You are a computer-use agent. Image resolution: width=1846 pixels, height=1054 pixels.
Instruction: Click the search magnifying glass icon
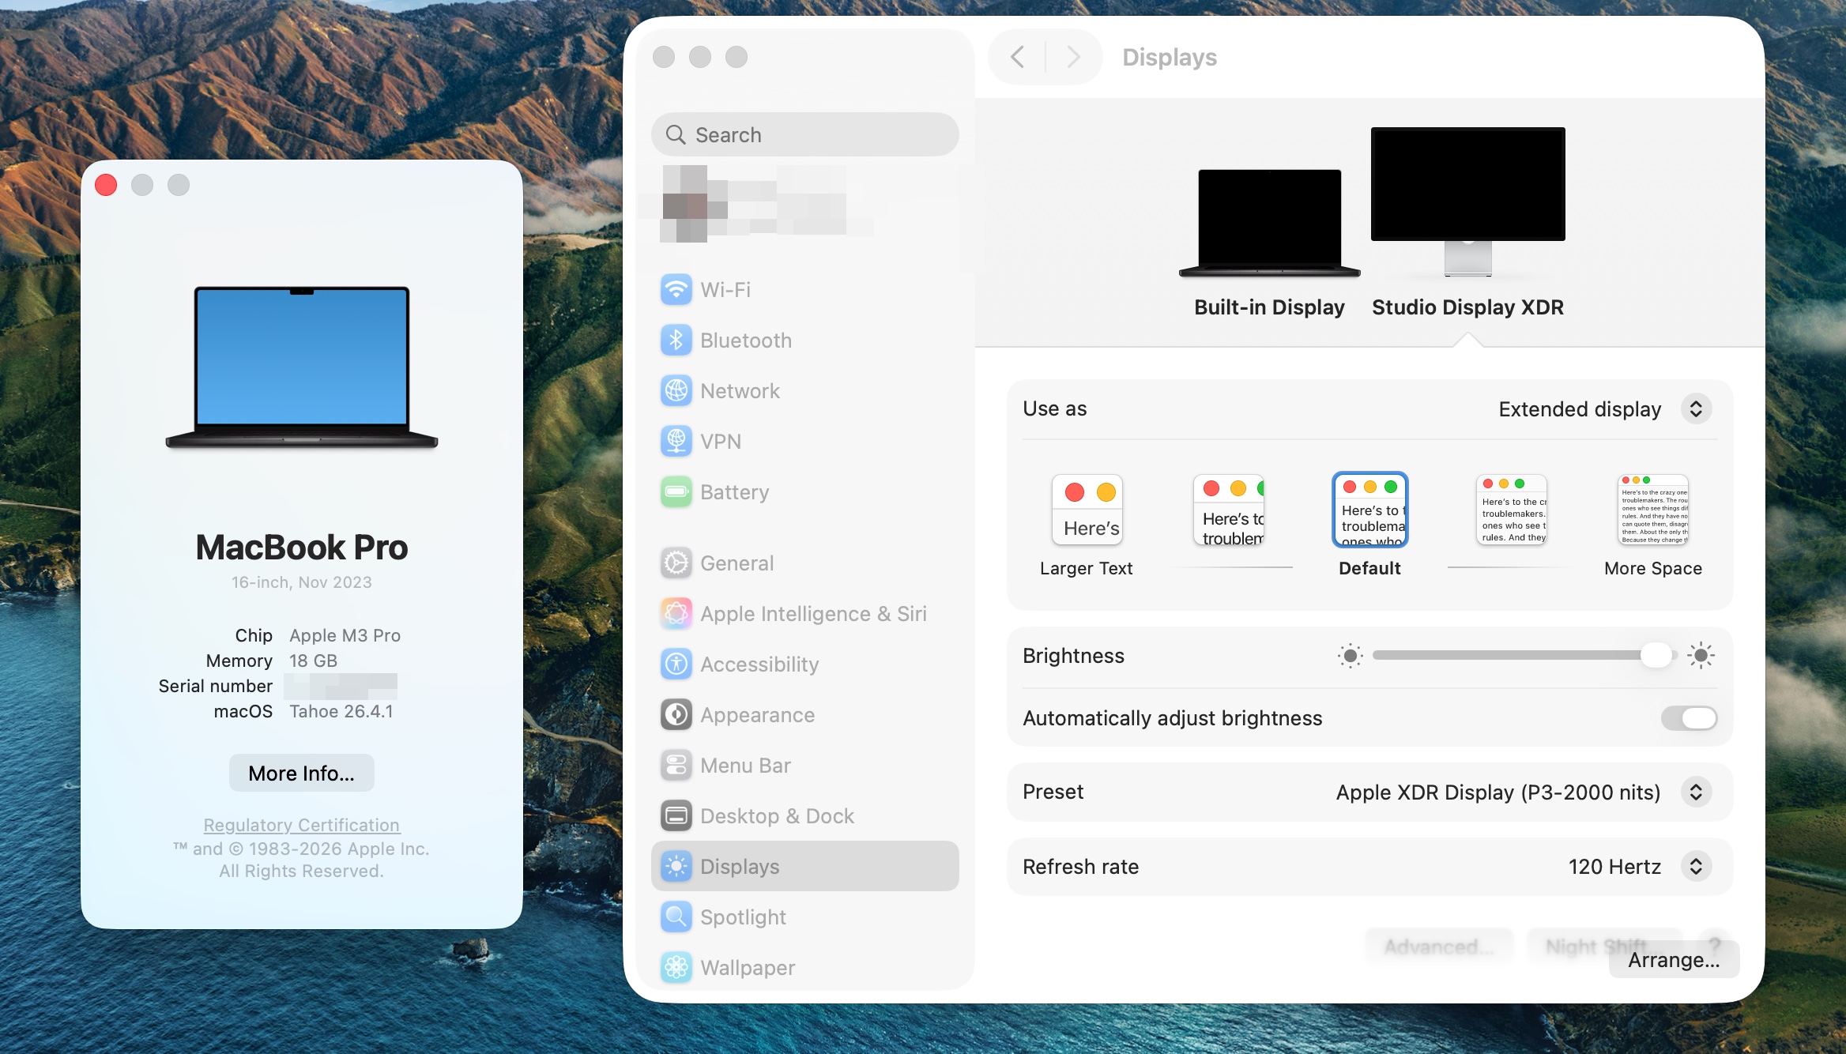tap(676, 135)
